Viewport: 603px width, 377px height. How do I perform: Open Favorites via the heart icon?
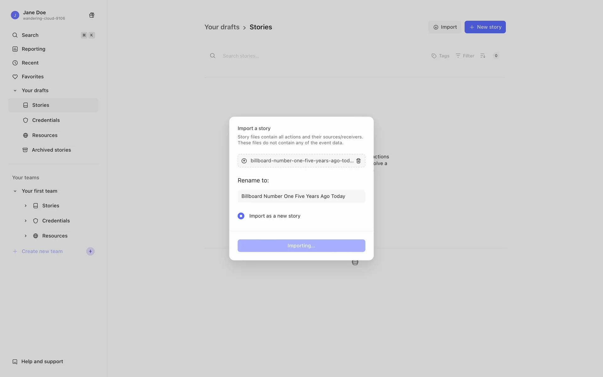click(x=15, y=77)
